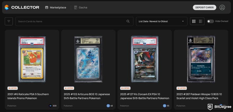Image resolution: width=233 pixels, height=112 pixels.
Task: Click the Gacha cards icon
Action: click(75, 7)
